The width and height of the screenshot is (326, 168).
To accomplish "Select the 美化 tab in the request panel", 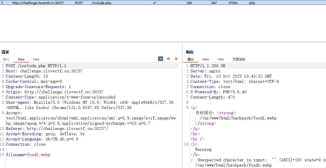I will tap(6, 59).
